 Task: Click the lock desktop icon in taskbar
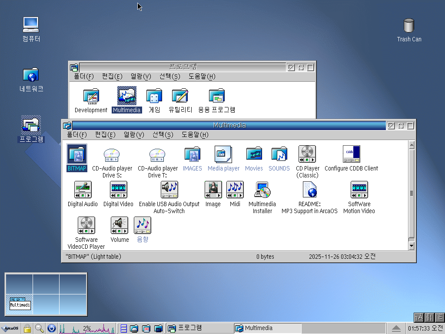point(27,328)
